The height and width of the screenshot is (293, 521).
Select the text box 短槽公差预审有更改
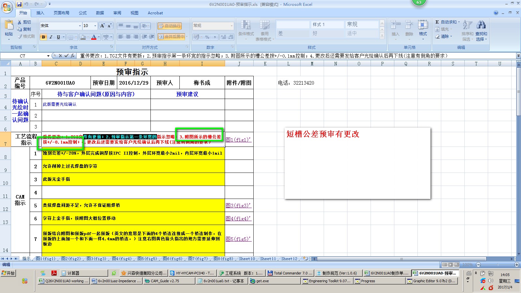click(x=358, y=163)
